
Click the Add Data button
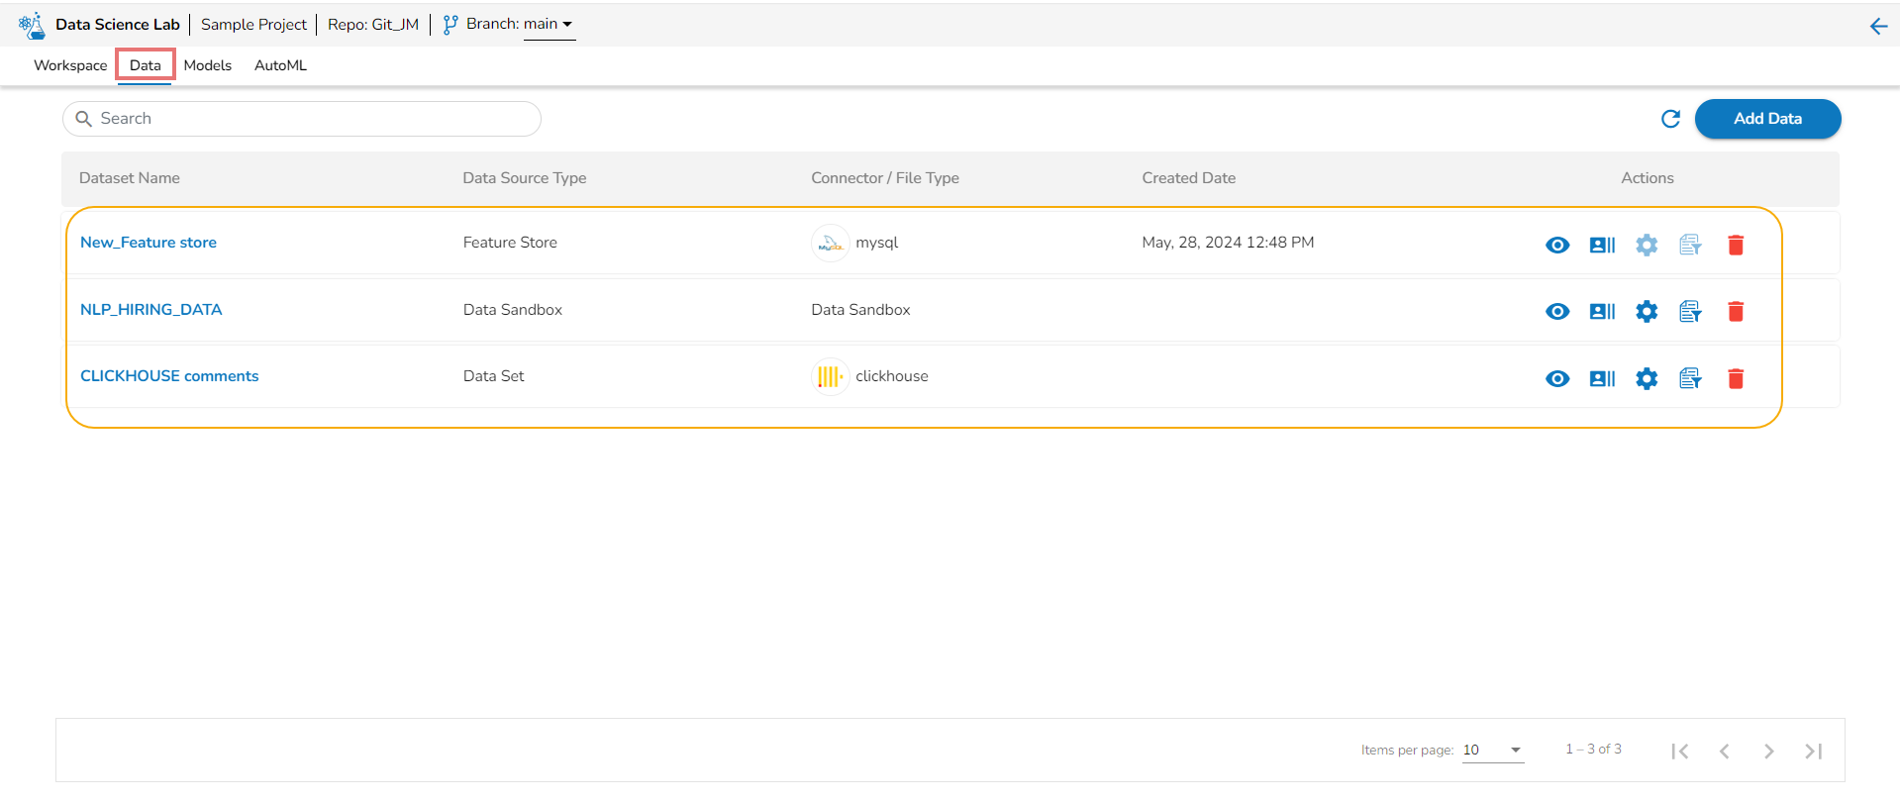click(x=1766, y=119)
